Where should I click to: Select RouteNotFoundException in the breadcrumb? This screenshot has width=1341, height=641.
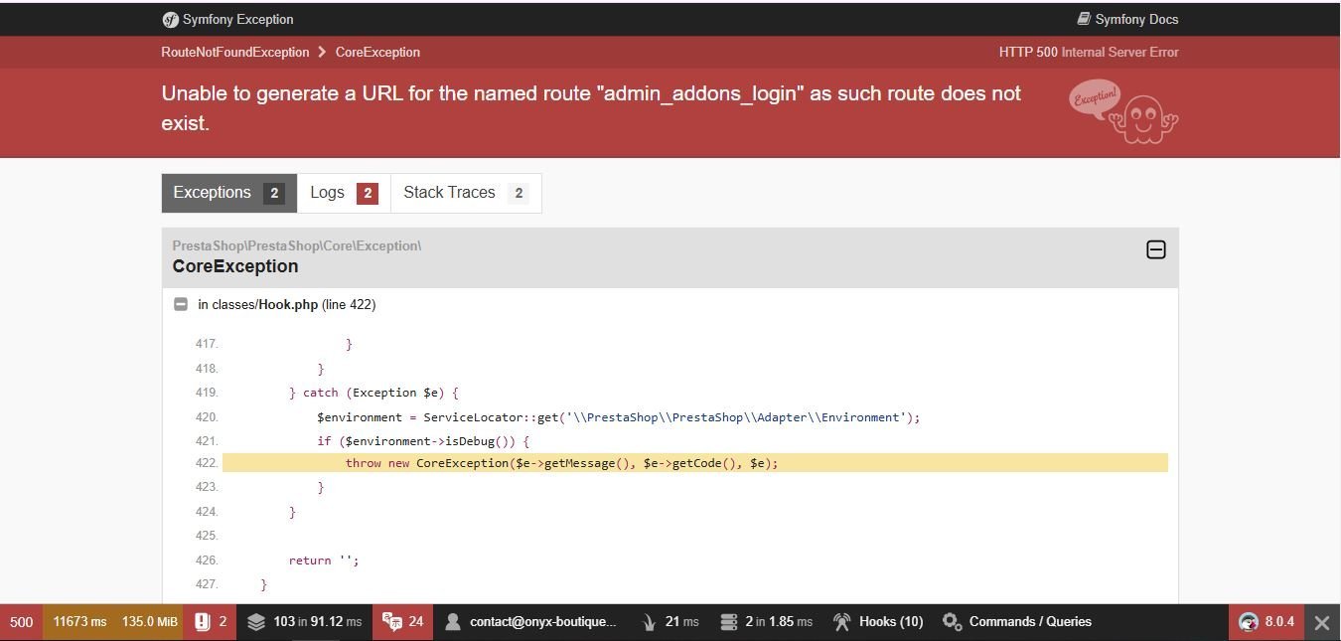coord(235,52)
